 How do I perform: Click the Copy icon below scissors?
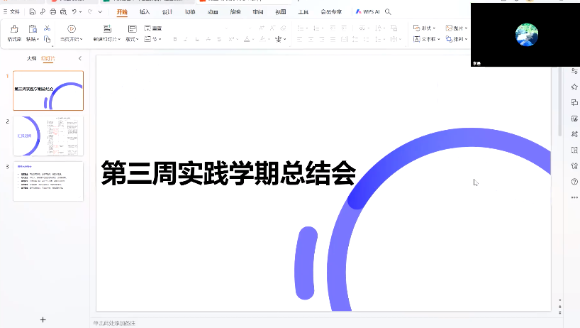47,39
